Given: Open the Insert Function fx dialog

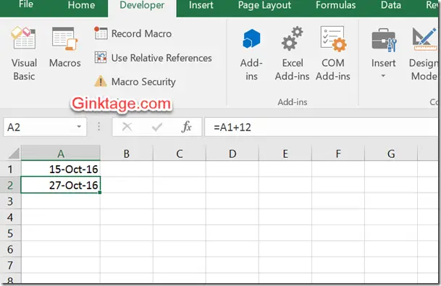Looking at the screenshot, I should tap(187, 127).
